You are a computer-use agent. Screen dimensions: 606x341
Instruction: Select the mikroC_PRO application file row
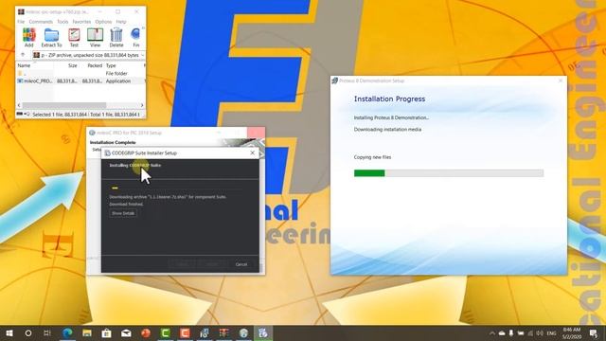tap(80, 81)
